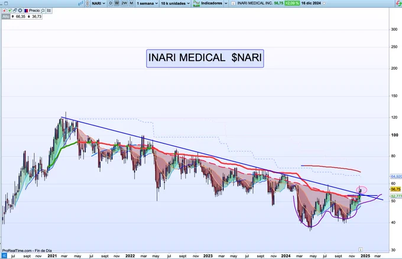Click the 16 dic 2024 date label
The height and width of the screenshot is (259, 402).
[311, 4]
